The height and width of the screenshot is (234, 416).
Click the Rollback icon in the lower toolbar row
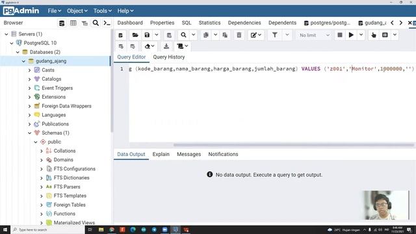click(133, 46)
